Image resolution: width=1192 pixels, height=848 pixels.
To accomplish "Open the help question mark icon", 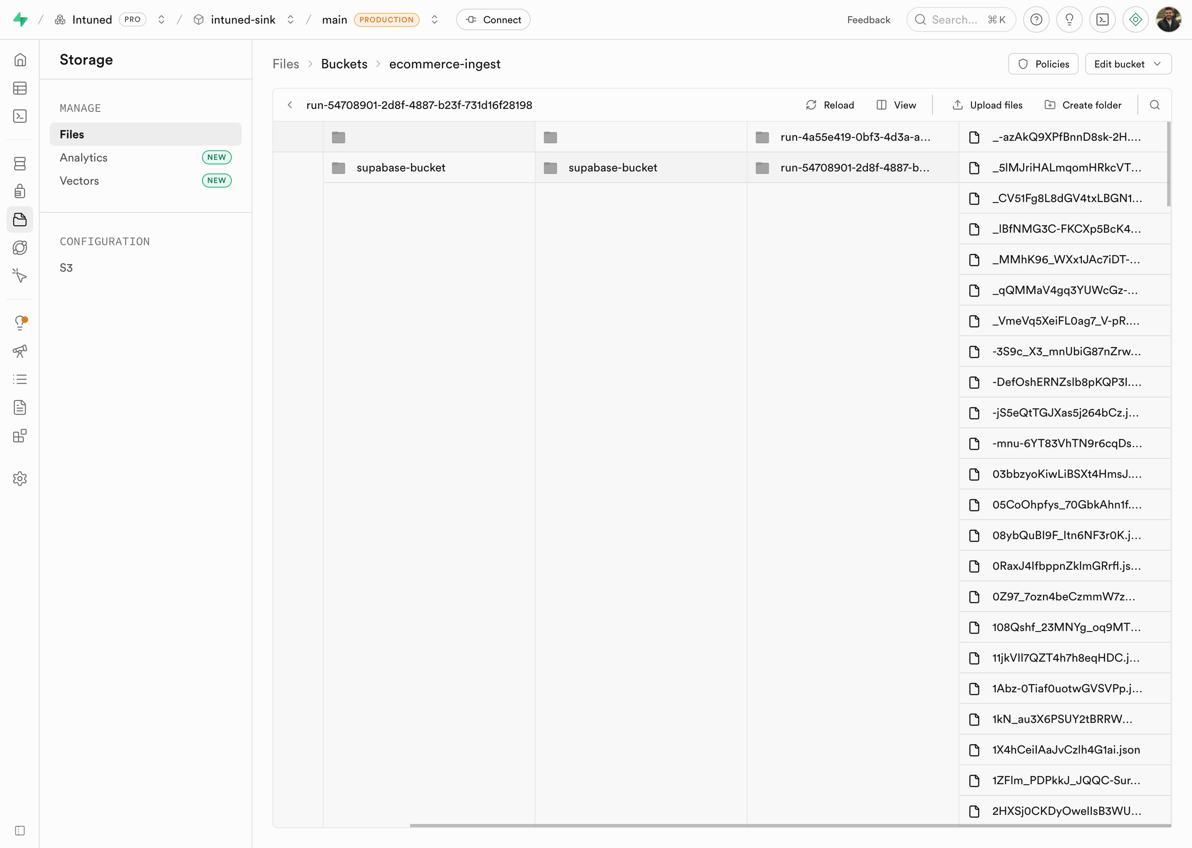I will point(1036,19).
